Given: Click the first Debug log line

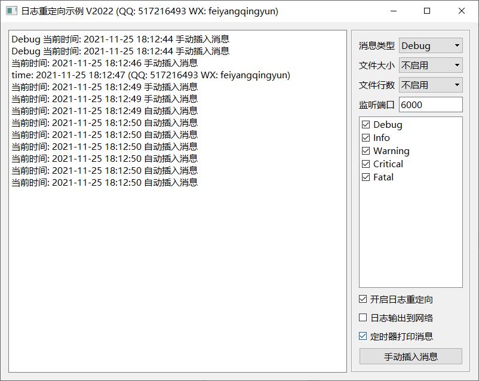Looking at the screenshot, I should [119, 39].
